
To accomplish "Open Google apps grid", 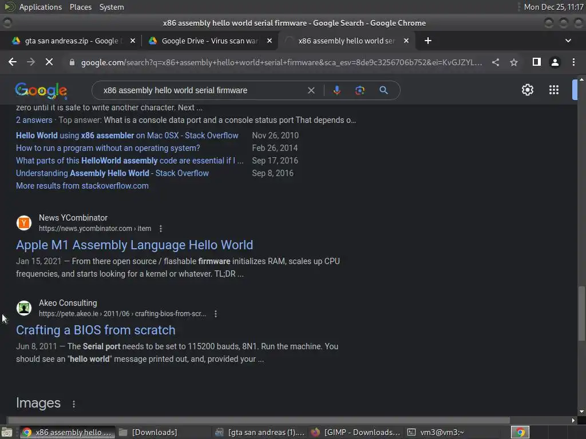I will (x=554, y=90).
